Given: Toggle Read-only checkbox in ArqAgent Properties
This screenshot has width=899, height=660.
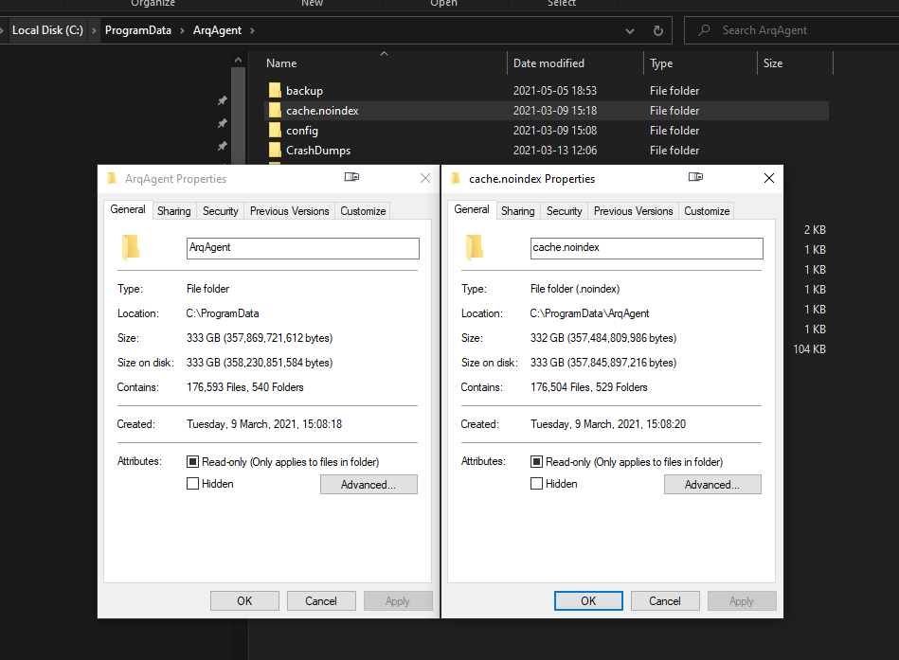Looking at the screenshot, I should pyautogui.click(x=193, y=462).
